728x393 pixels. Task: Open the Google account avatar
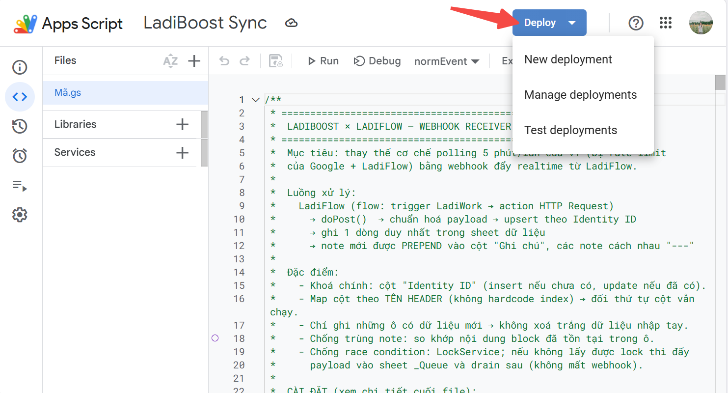(x=701, y=23)
